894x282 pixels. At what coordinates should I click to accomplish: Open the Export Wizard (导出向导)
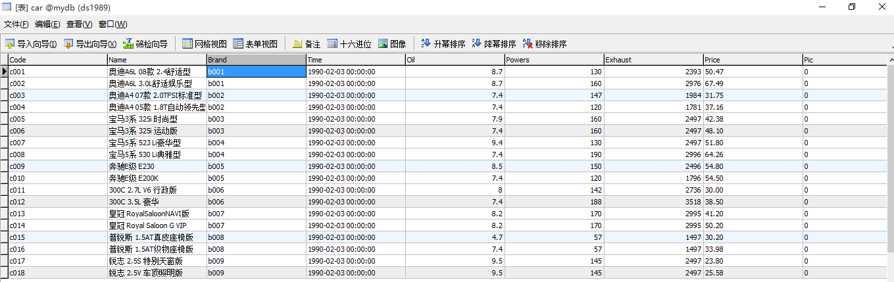(90, 44)
